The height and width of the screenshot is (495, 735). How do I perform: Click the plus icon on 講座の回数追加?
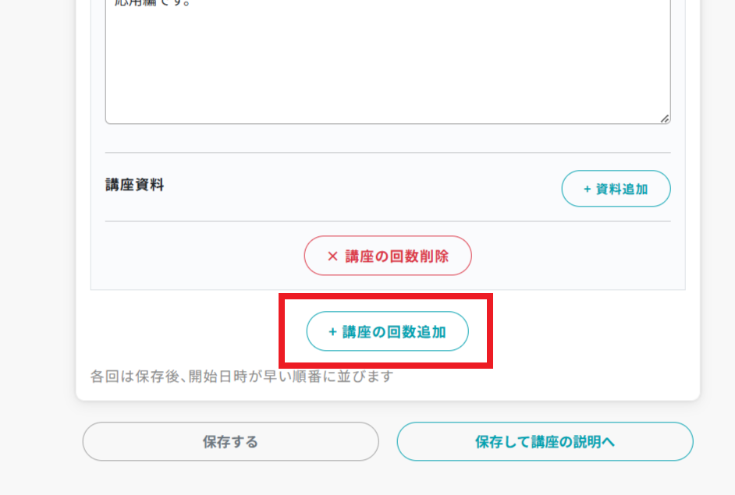332,332
